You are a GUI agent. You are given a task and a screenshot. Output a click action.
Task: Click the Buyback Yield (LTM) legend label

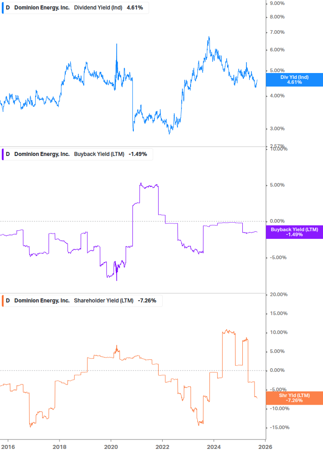[x=99, y=154]
